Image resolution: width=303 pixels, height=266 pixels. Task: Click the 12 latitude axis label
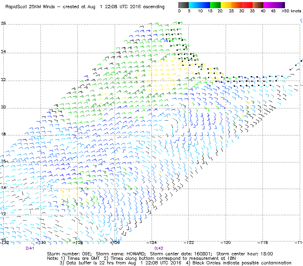coord(3,214)
